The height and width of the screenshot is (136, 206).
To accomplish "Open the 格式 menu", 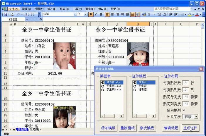I will tap(65, 9).
